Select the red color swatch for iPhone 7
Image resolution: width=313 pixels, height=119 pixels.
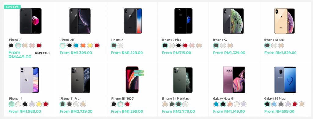39,45
